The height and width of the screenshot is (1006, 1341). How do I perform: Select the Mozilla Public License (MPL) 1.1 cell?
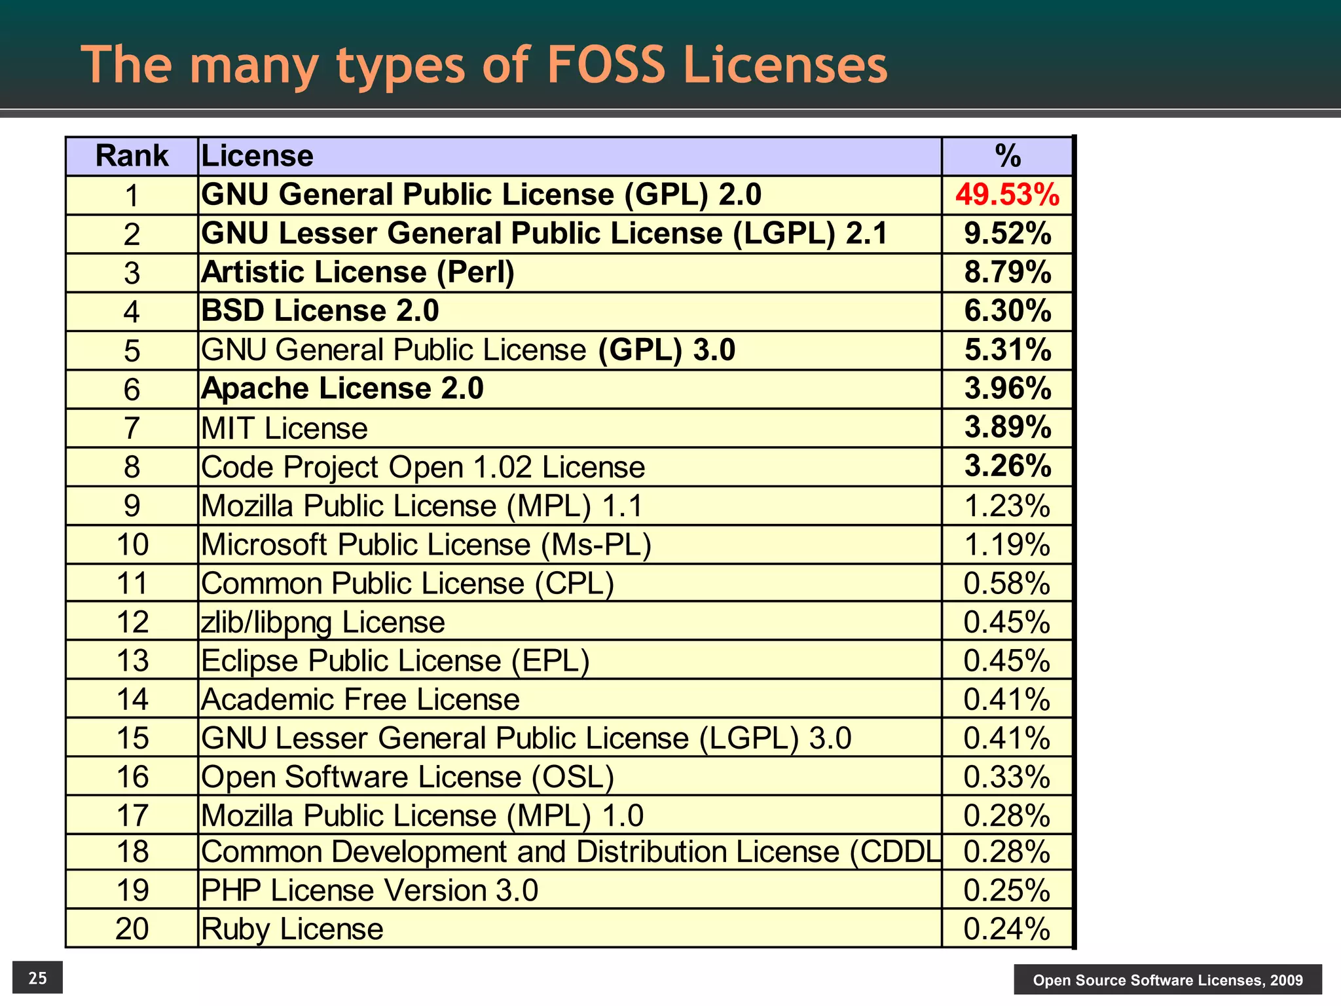tap(422, 506)
